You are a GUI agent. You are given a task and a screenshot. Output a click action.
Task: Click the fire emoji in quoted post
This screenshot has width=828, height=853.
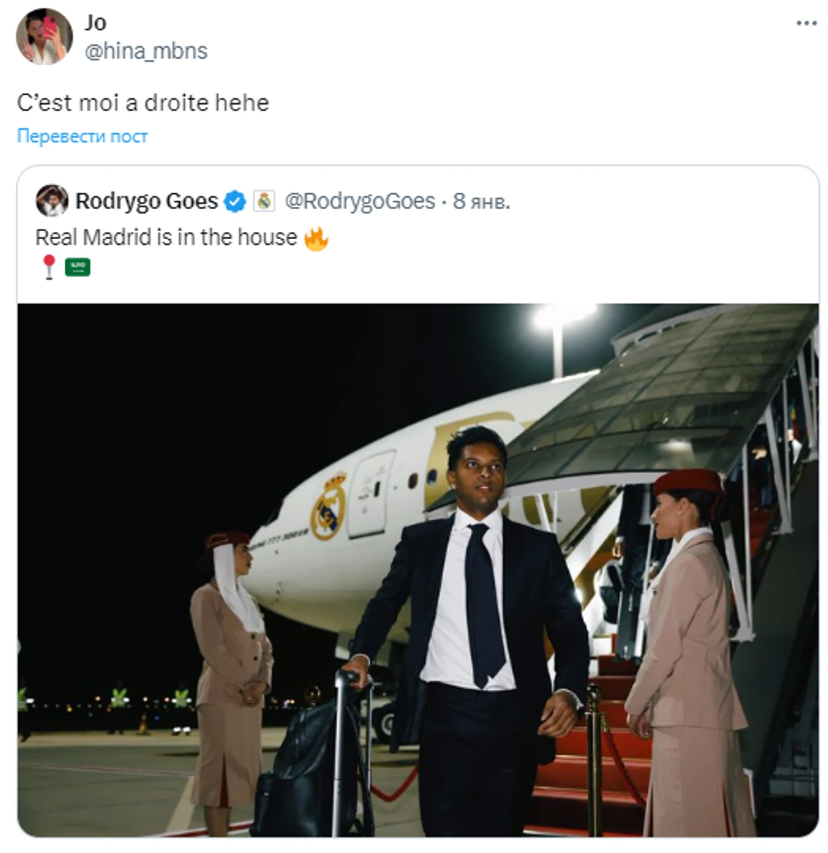(316, 238)
